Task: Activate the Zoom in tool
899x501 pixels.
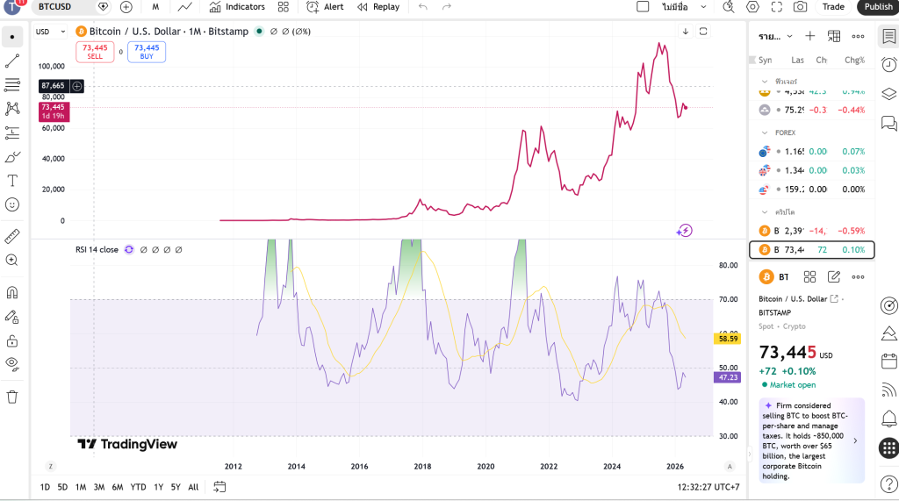Action: (x=12, y=261)
